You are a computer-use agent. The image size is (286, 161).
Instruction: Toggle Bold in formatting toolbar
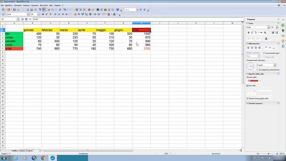pos(43,14)
